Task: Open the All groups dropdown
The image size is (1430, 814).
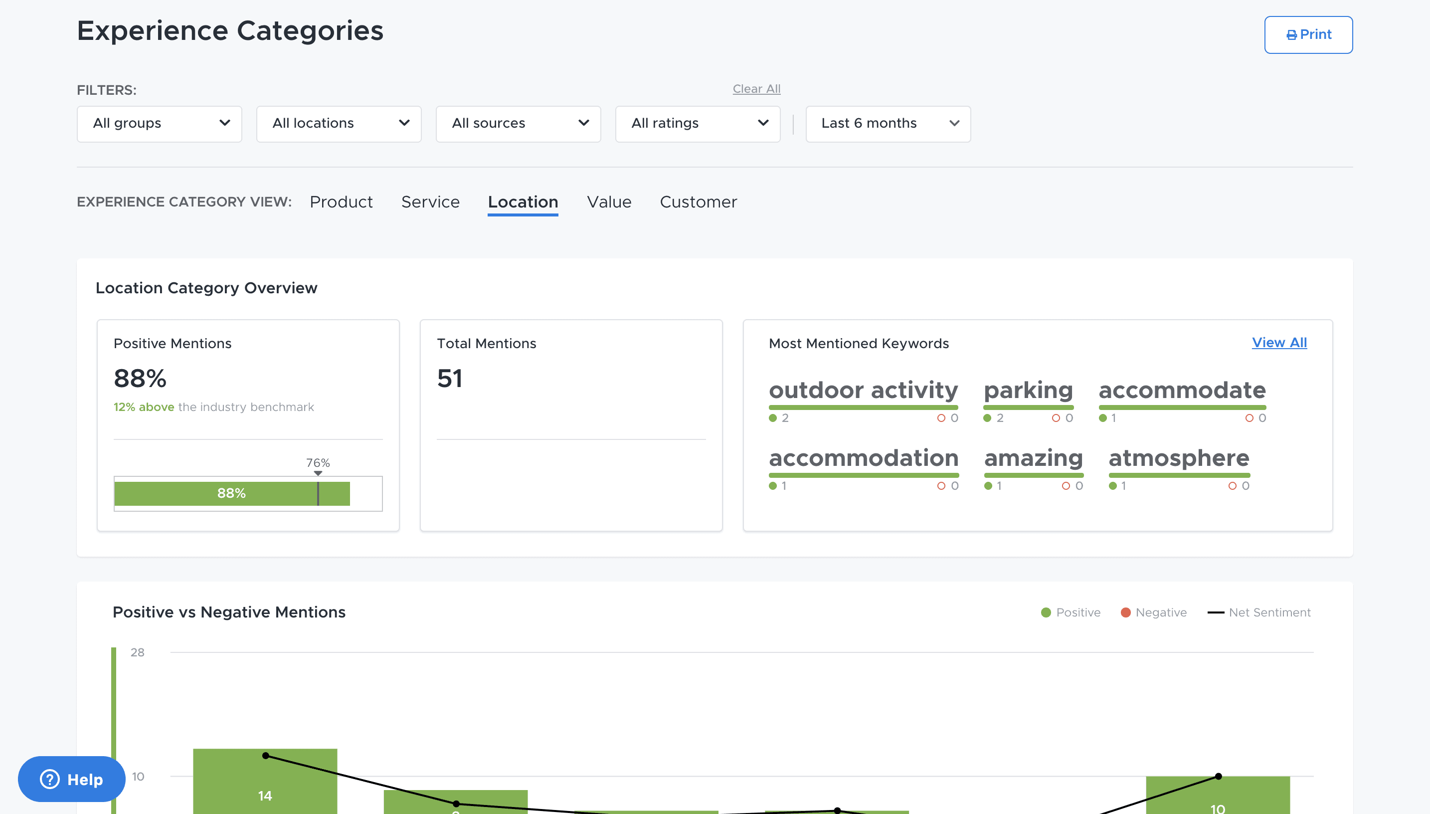Action: 159,124
